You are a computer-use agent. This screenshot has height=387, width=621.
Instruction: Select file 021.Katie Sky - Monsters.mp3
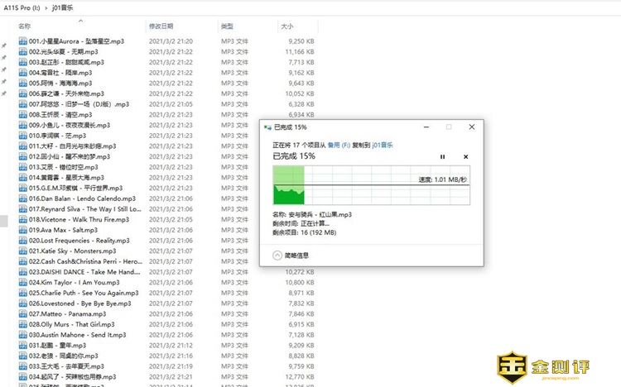point(66,251)
